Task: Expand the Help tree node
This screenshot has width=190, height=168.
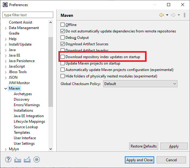Action: (6, 39)
